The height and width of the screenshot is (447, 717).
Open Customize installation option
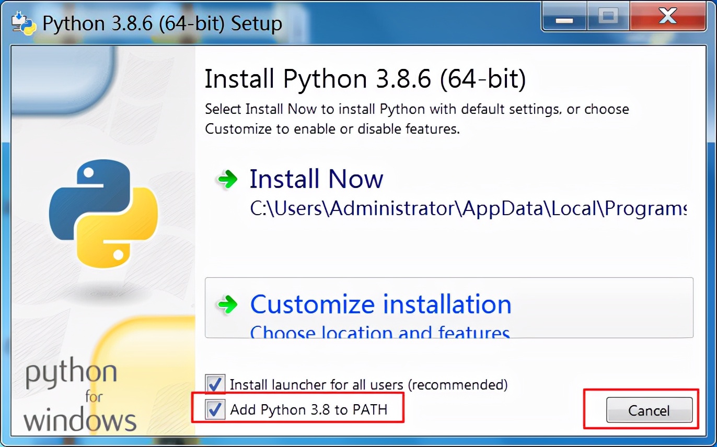(x=449, y=308)
